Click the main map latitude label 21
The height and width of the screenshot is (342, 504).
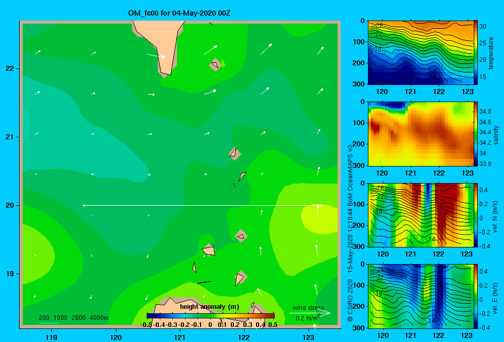point(10,137)
